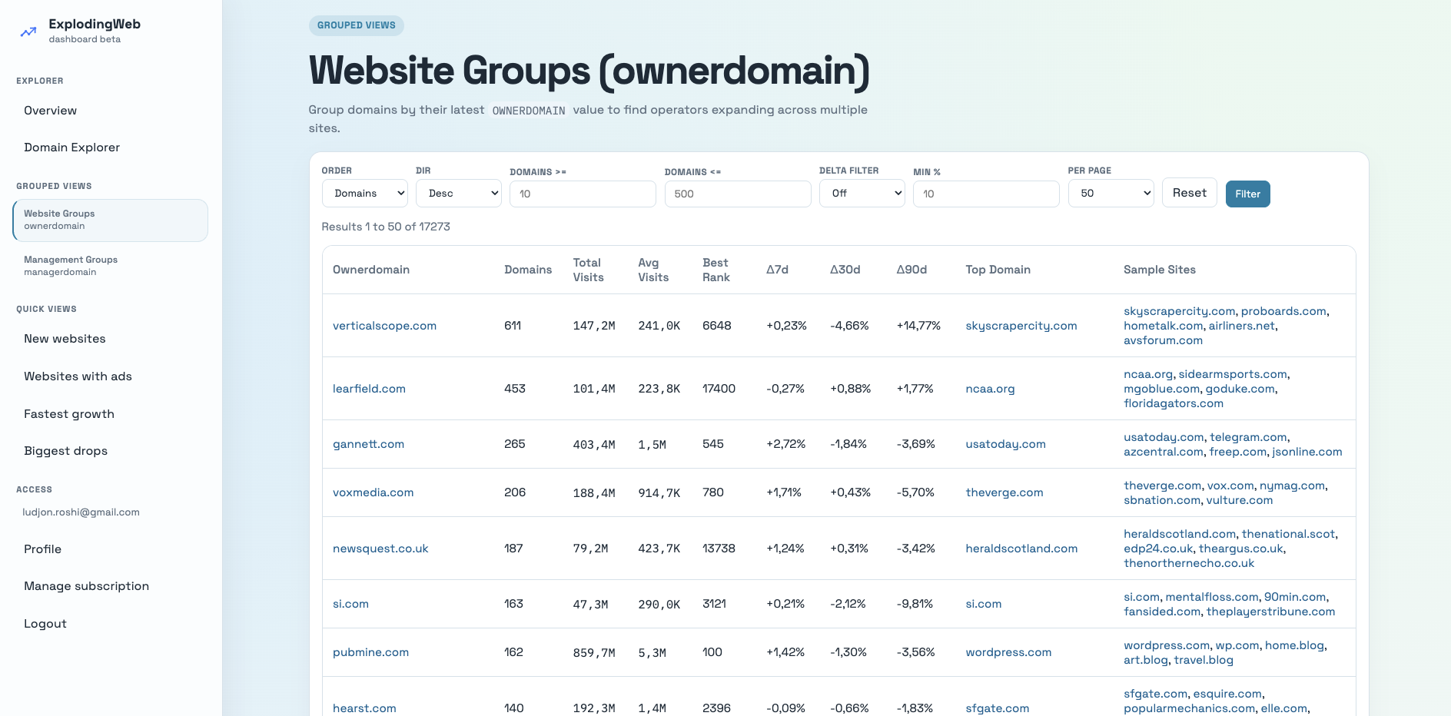Open the gannett.com ownerdomain link
Screen dimensions: 1451x716
coord(368,444)
